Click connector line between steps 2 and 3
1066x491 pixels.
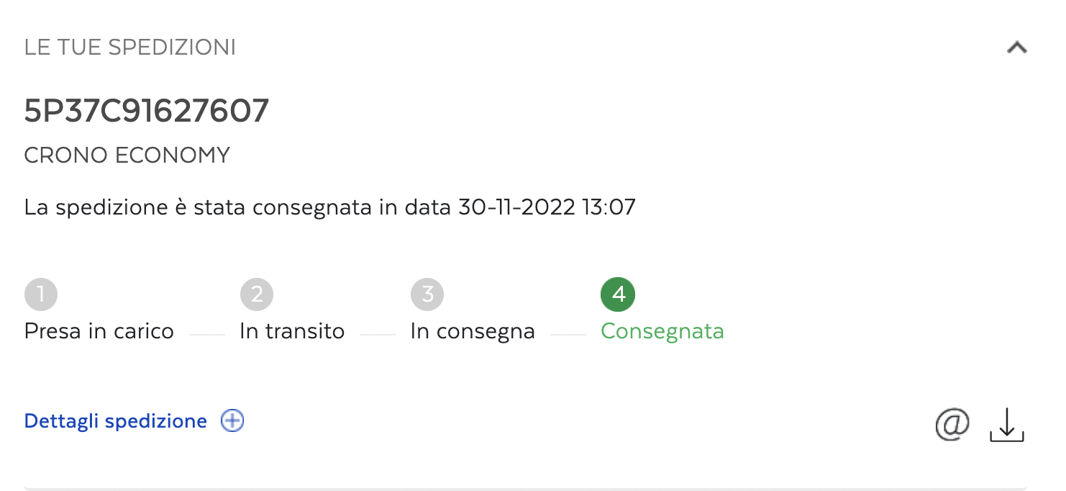point(378,334)
